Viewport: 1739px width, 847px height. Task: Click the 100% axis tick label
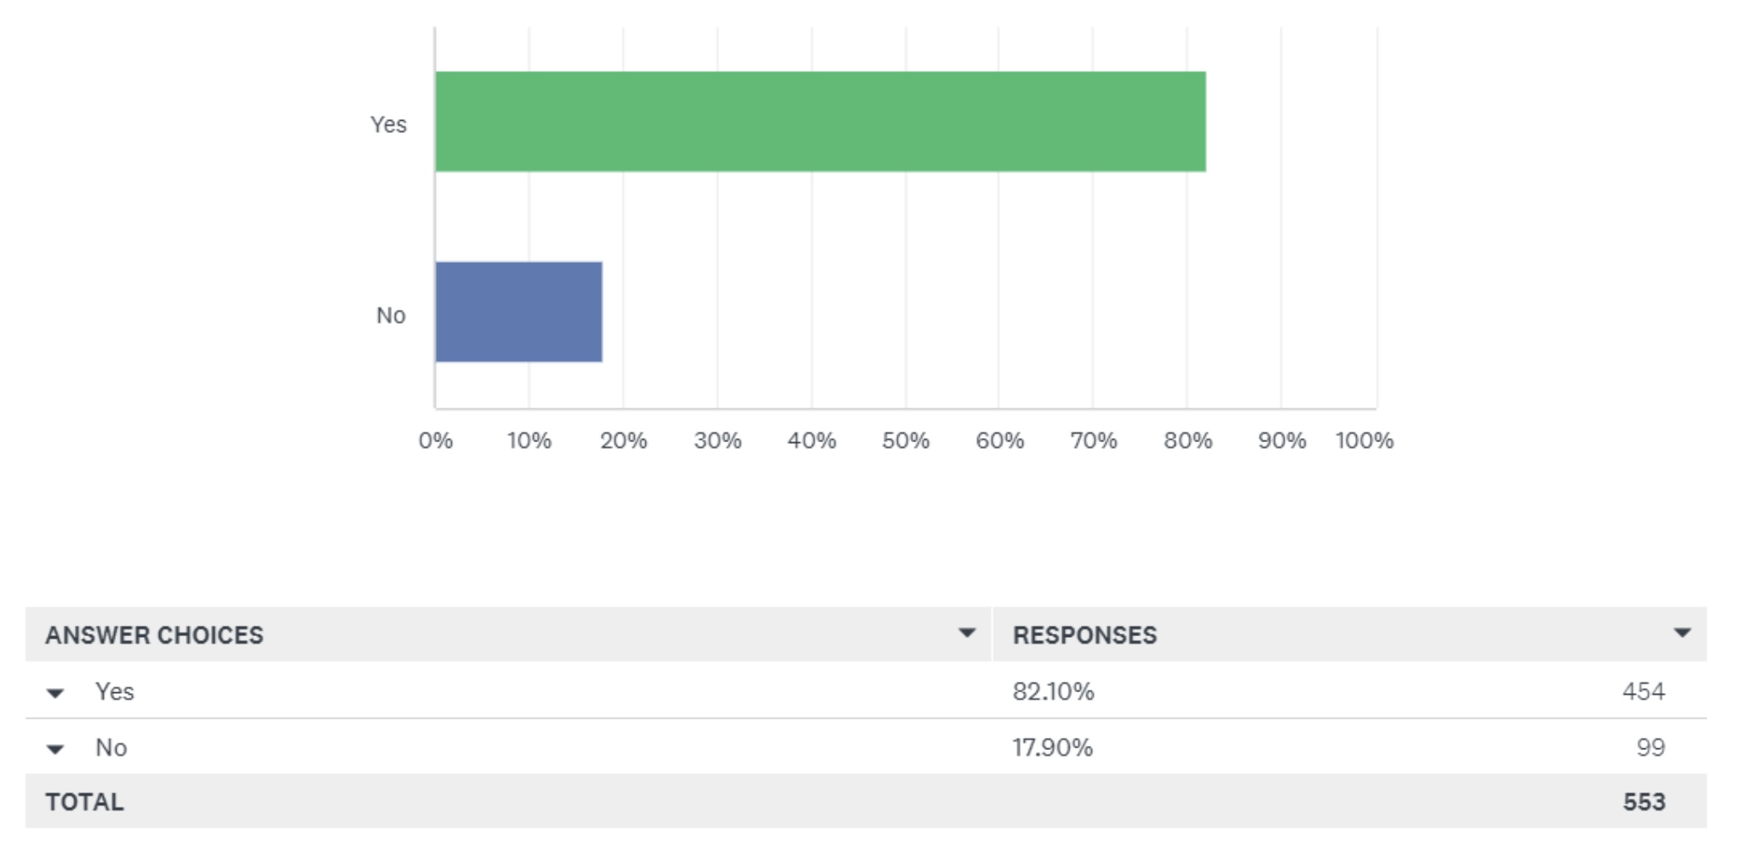coord(1364,441)
